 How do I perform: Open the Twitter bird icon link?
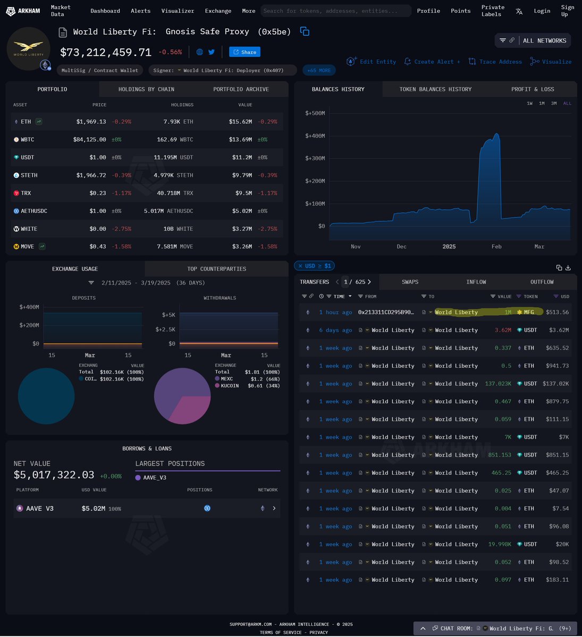point(212,52)
